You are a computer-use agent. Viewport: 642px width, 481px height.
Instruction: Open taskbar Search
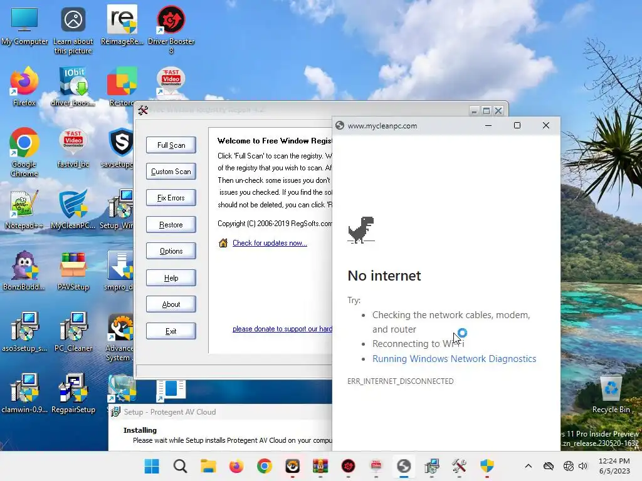tap(180, 466)
